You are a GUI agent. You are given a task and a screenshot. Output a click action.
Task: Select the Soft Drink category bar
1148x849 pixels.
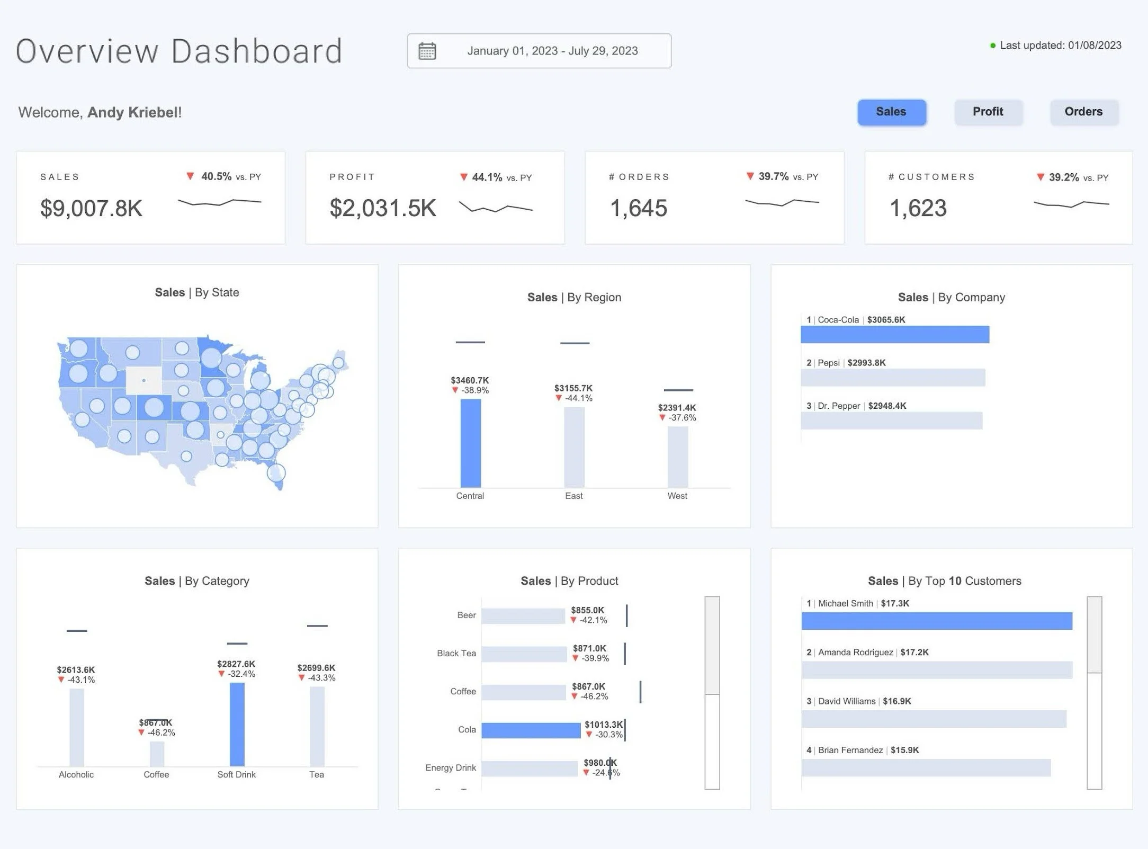(x=237, y=723)
